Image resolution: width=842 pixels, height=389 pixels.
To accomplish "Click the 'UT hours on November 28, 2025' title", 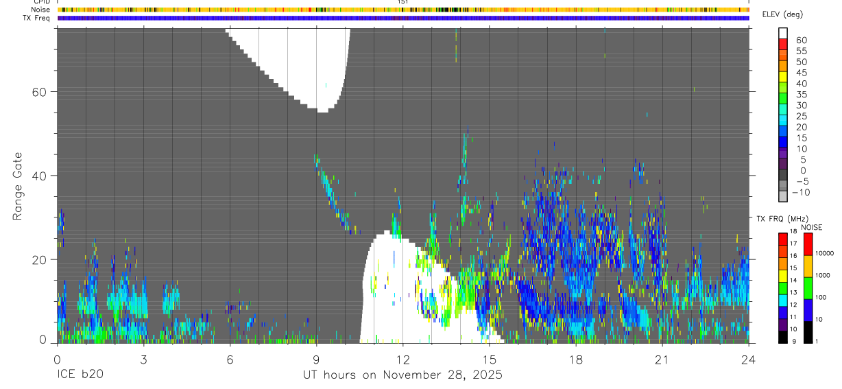I will 403,375.
